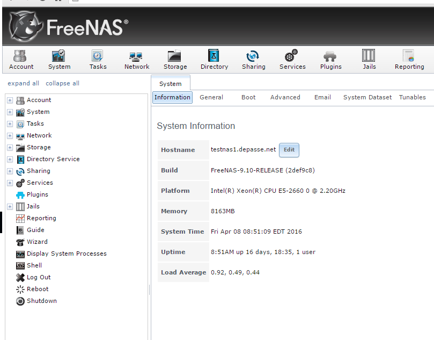This screenshot has height=340, width=434.
Task: Click the load average value 0.92, 0.49, 0.44
Action: pos(235,273)
